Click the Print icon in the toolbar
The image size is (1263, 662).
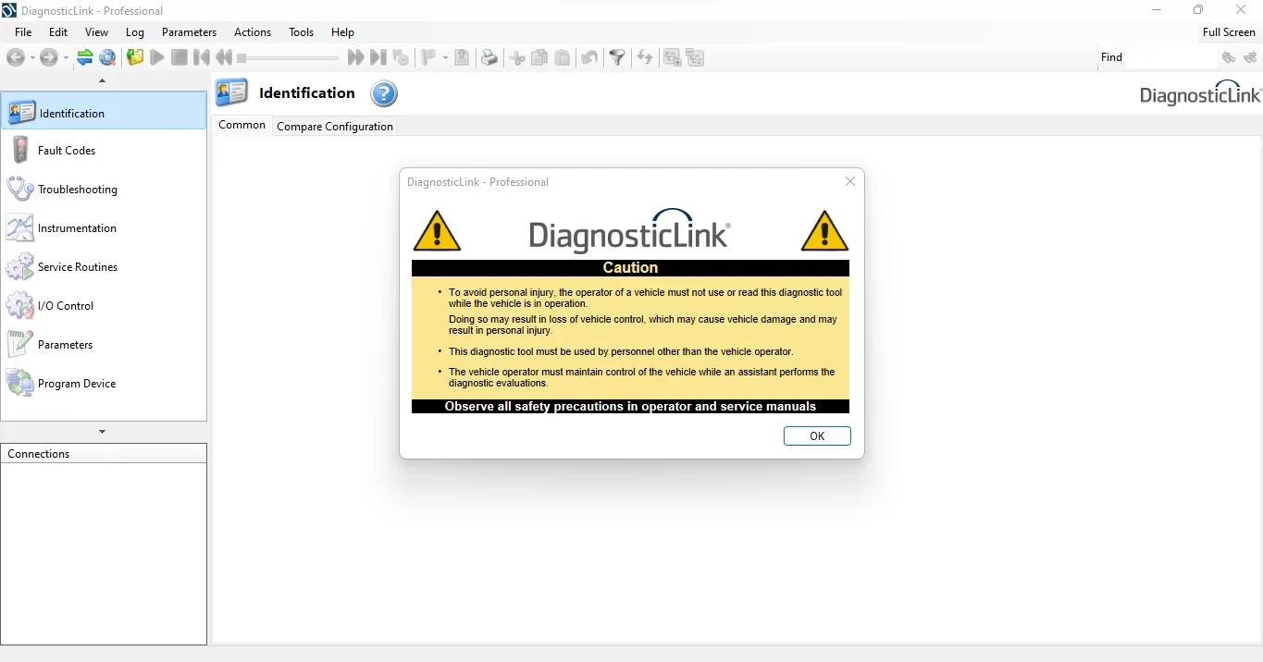(x=489, y=57)
